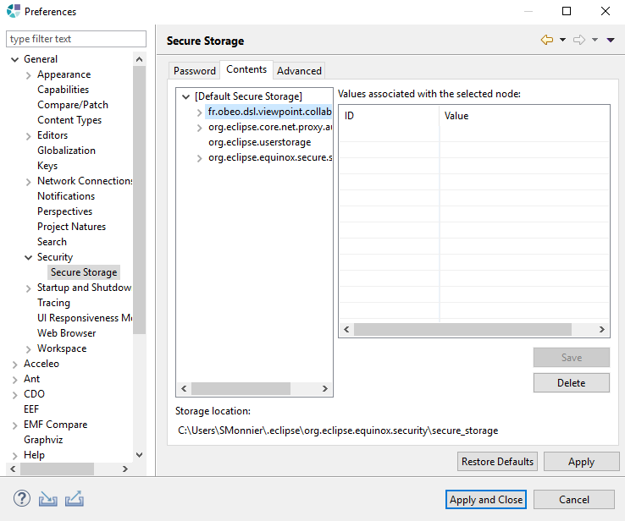Viewport: 625px width, 521px height.
Task: Click the Help question mark icon
Action: coord(22,499)
